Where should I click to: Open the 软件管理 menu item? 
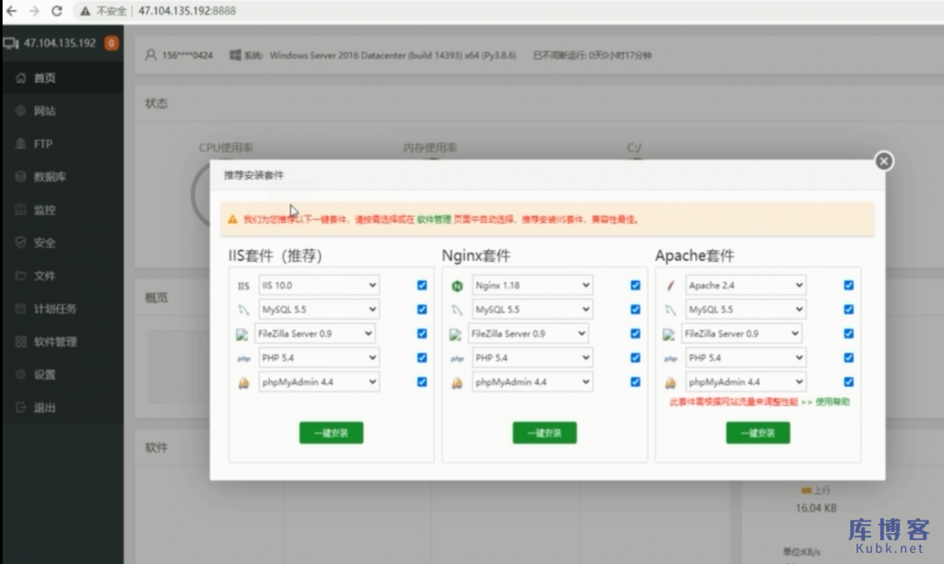tap(64, 341)
